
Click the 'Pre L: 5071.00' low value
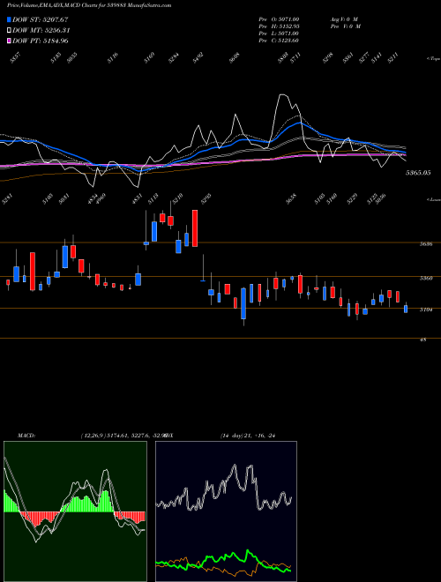[279, 34]
